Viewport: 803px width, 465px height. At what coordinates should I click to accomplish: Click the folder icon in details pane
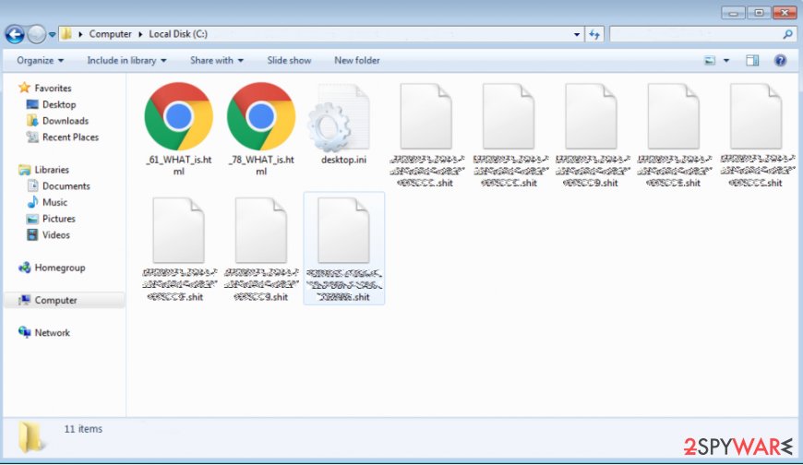click(x=30, y=438)
